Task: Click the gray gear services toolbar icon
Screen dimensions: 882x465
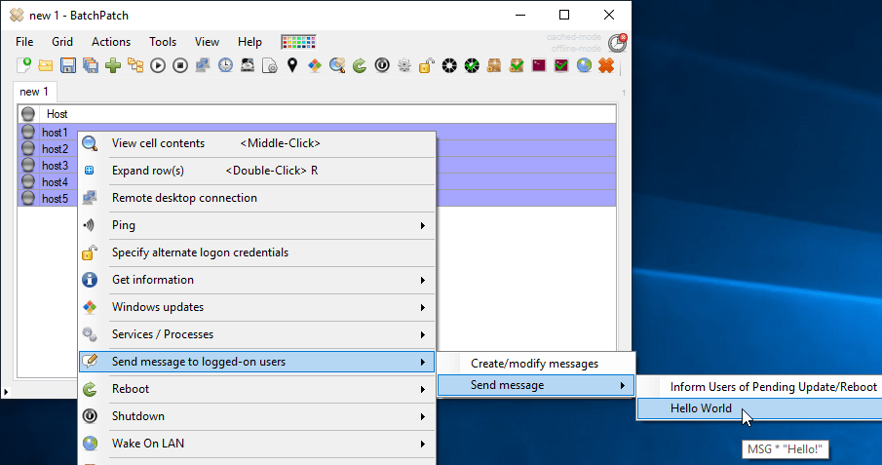Action: click(x=404, y=65)
